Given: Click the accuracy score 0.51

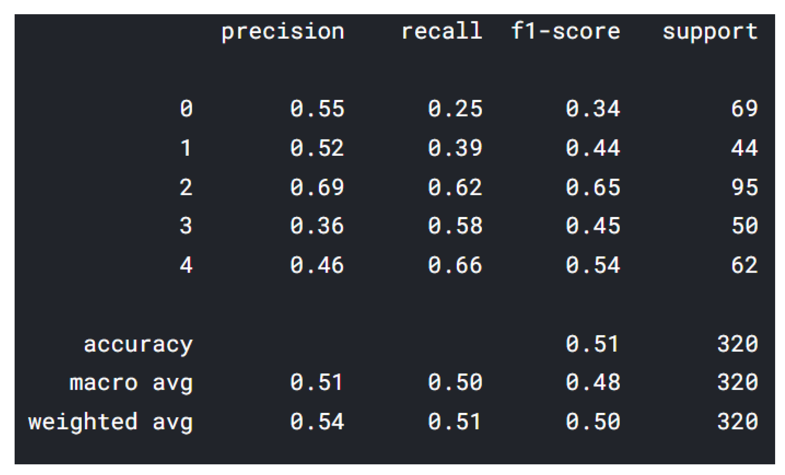Looking at the screenshot, I should point(592,344).
